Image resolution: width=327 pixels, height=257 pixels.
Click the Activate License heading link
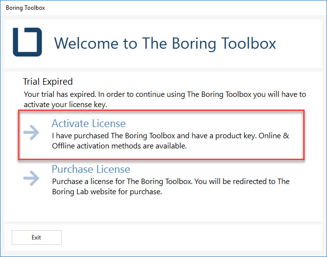pos(88,123)
